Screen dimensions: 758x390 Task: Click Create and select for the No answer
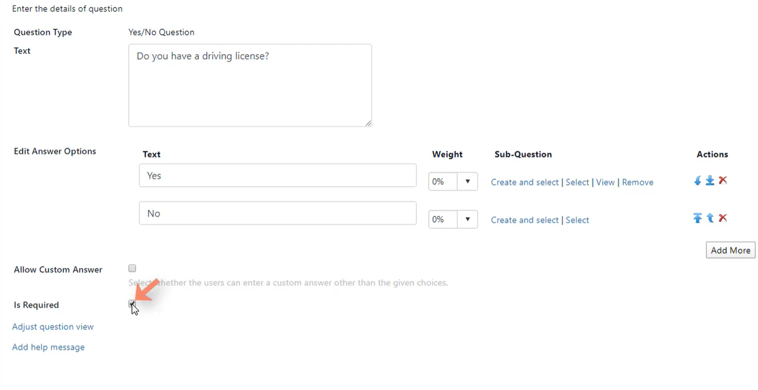(x=525, y=220)
